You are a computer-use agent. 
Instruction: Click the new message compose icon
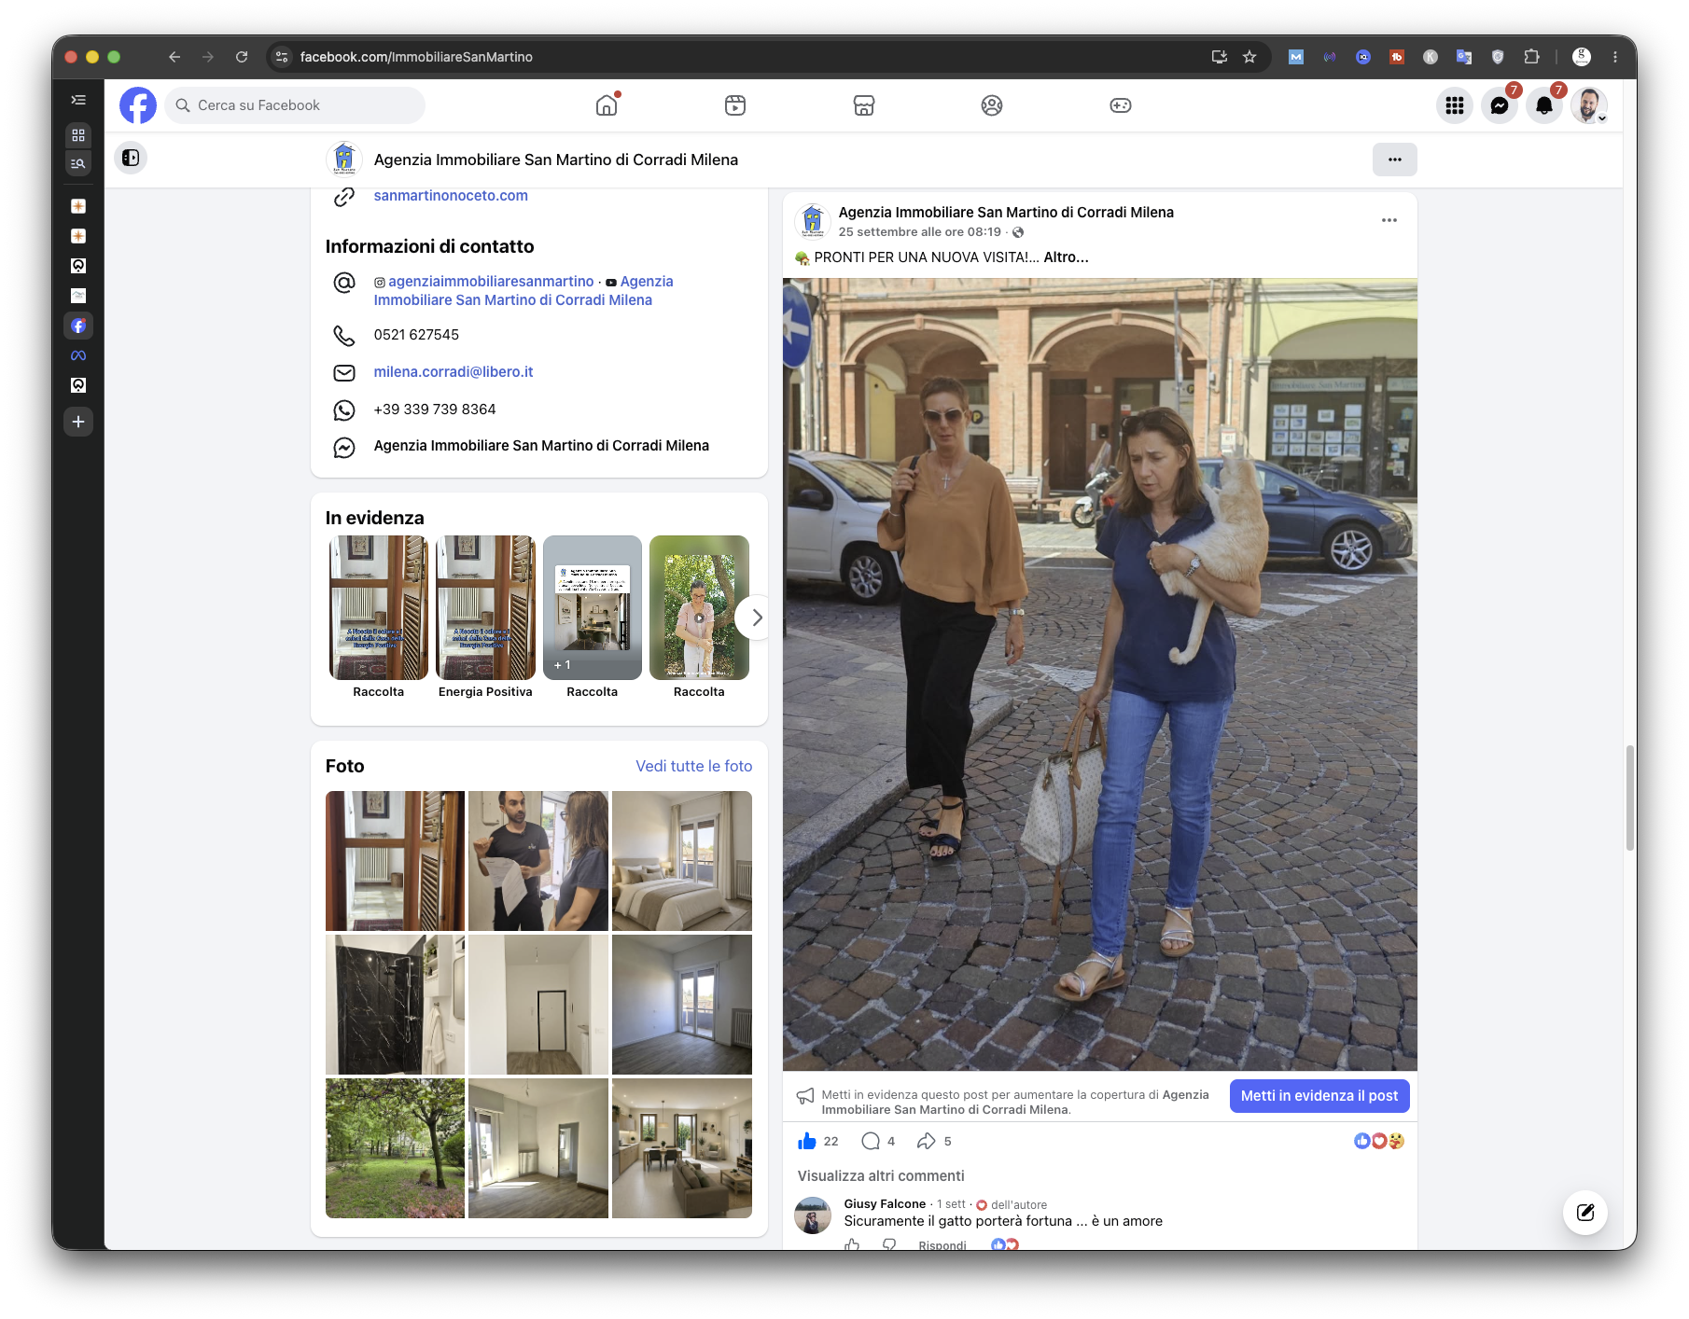[x=1585, y=1213]
